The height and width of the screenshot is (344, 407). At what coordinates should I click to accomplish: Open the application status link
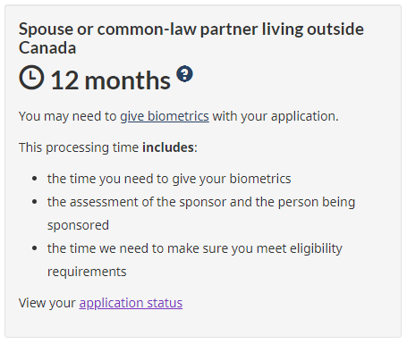(131, 303)
